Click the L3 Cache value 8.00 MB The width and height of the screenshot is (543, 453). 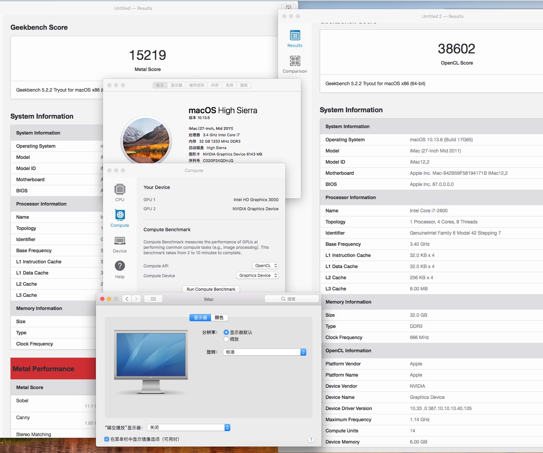pyautogui.click(x=419, y=289)
